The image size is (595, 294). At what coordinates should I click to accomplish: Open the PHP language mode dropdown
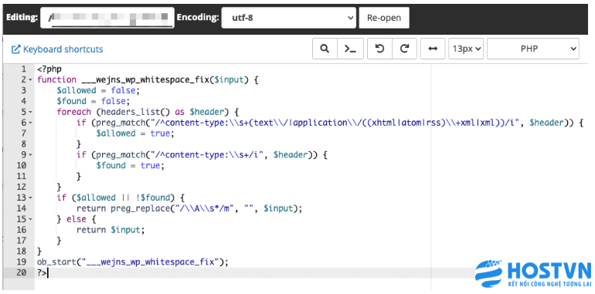pyautogui.click(x=532, y=49)
